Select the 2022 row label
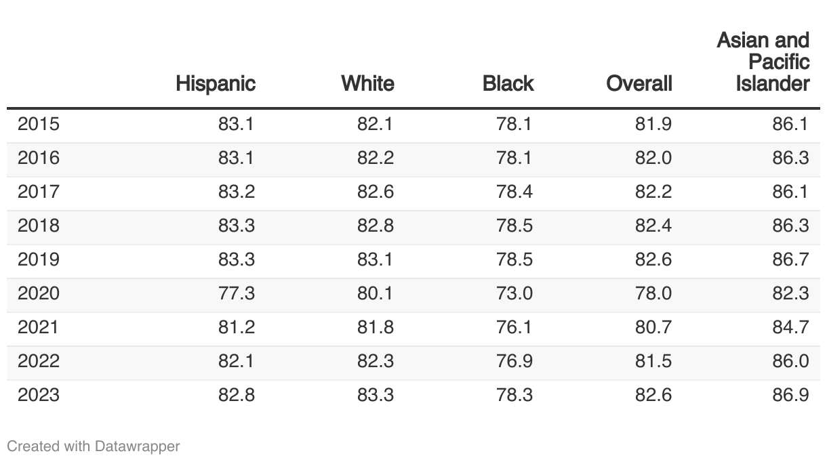 point(39,361)
